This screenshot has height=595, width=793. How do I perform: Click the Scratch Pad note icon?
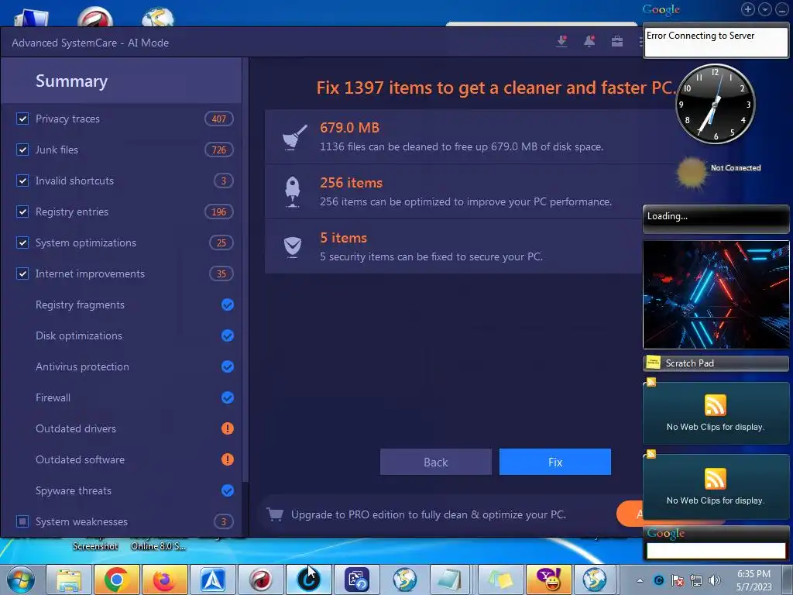tap(654, 363)
